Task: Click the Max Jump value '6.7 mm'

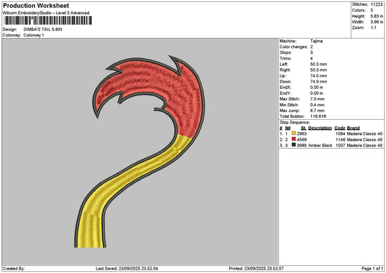Action: 317,111
